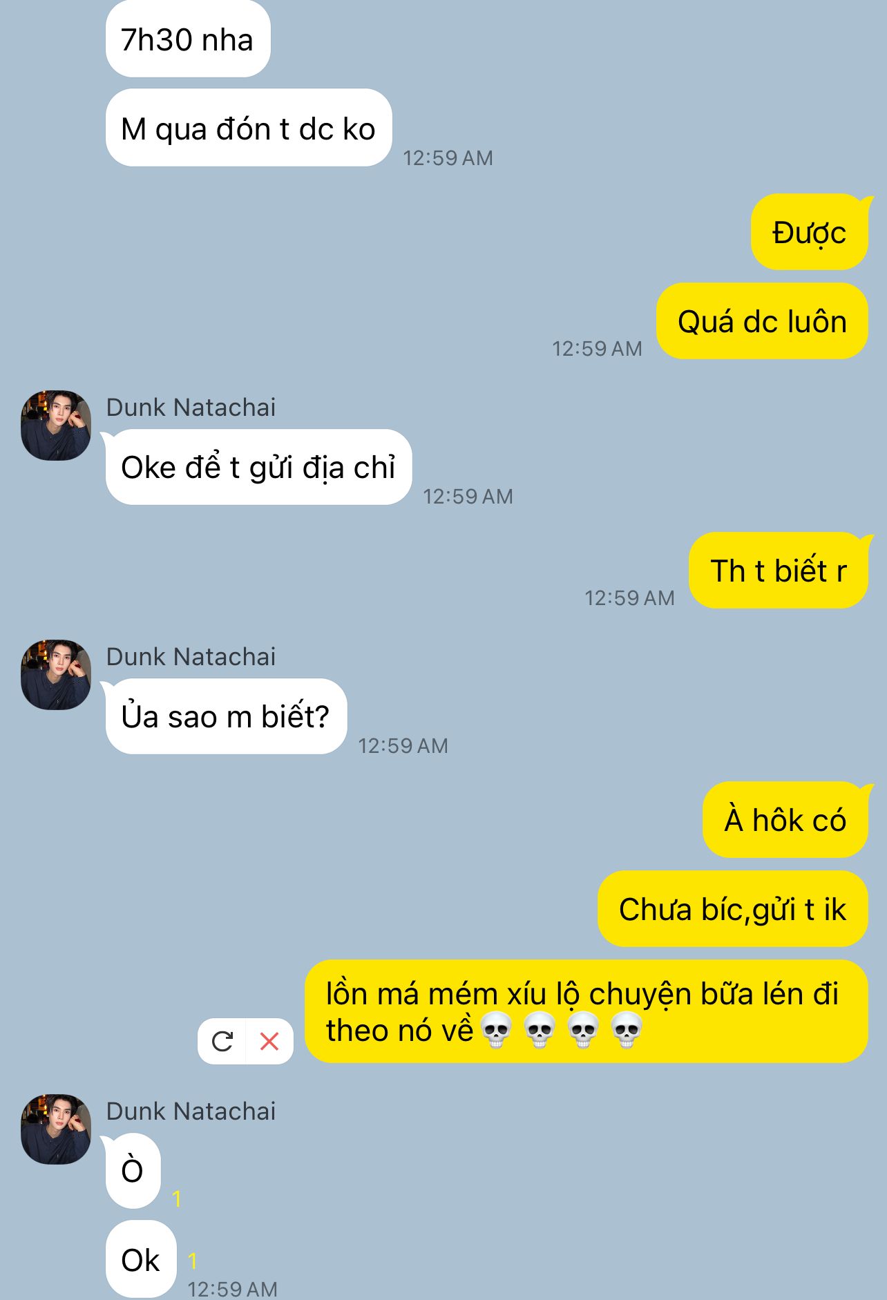Click Dunk Natachai name above 'Oke để t gửi'
The height and width of the screenshot is (1300, 887).
click(191, 407)
